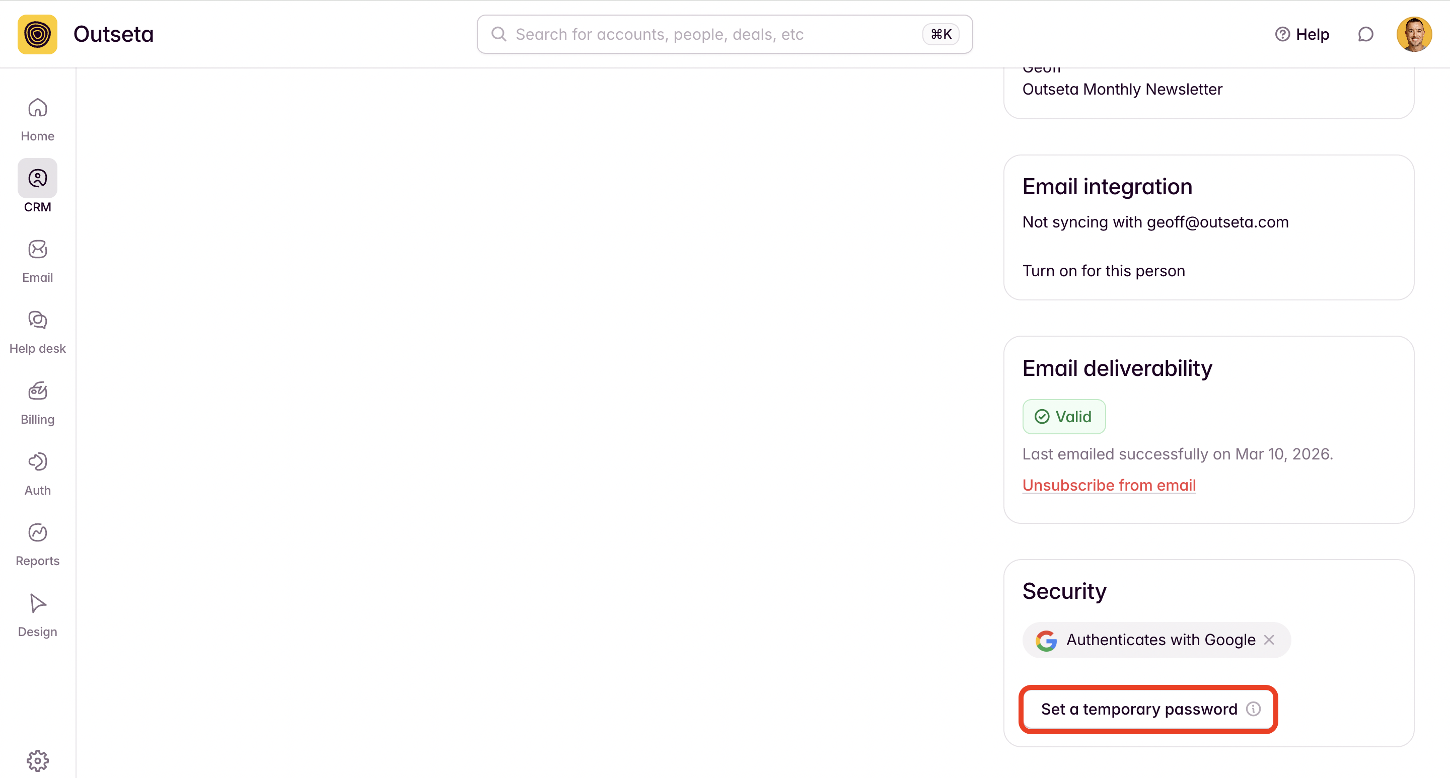
Task: Remove Authenticates with Google using X
Action: [x=1269, y=640]
